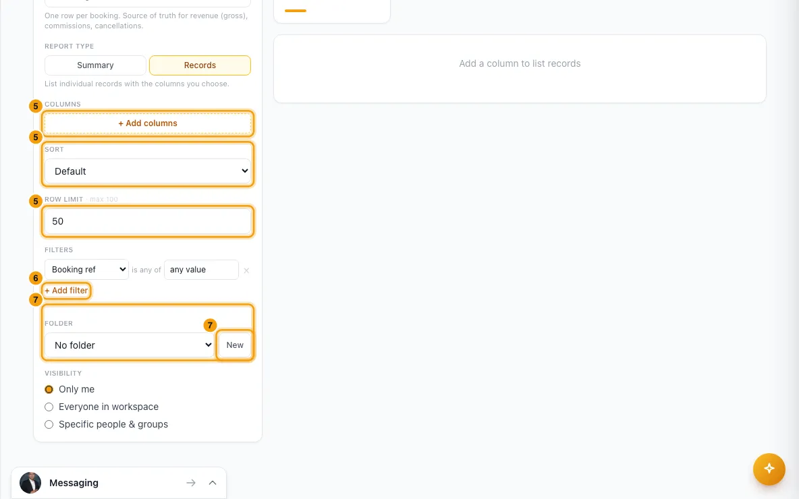Open the sparkle assistant floating button

coord(769,469)
